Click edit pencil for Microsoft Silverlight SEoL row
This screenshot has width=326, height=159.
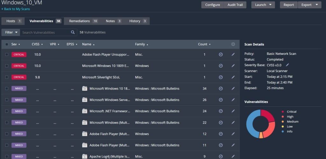pyautogui.click(x=233, y=77)
